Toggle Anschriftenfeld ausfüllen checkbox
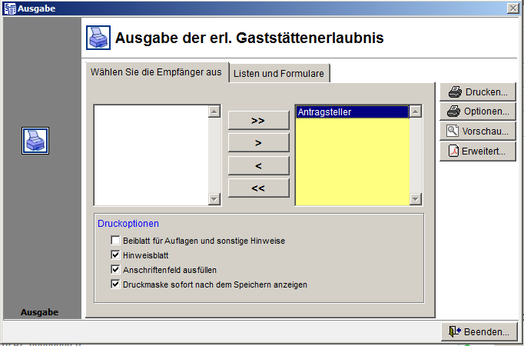Image resolution: width=524 pixels, height=346 pixels. pyautogui.click(x=115, y=270)
